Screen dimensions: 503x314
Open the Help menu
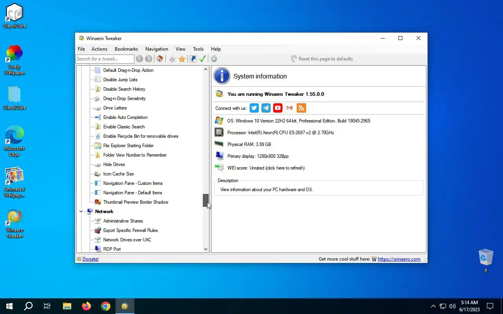(x=216, y=49)
